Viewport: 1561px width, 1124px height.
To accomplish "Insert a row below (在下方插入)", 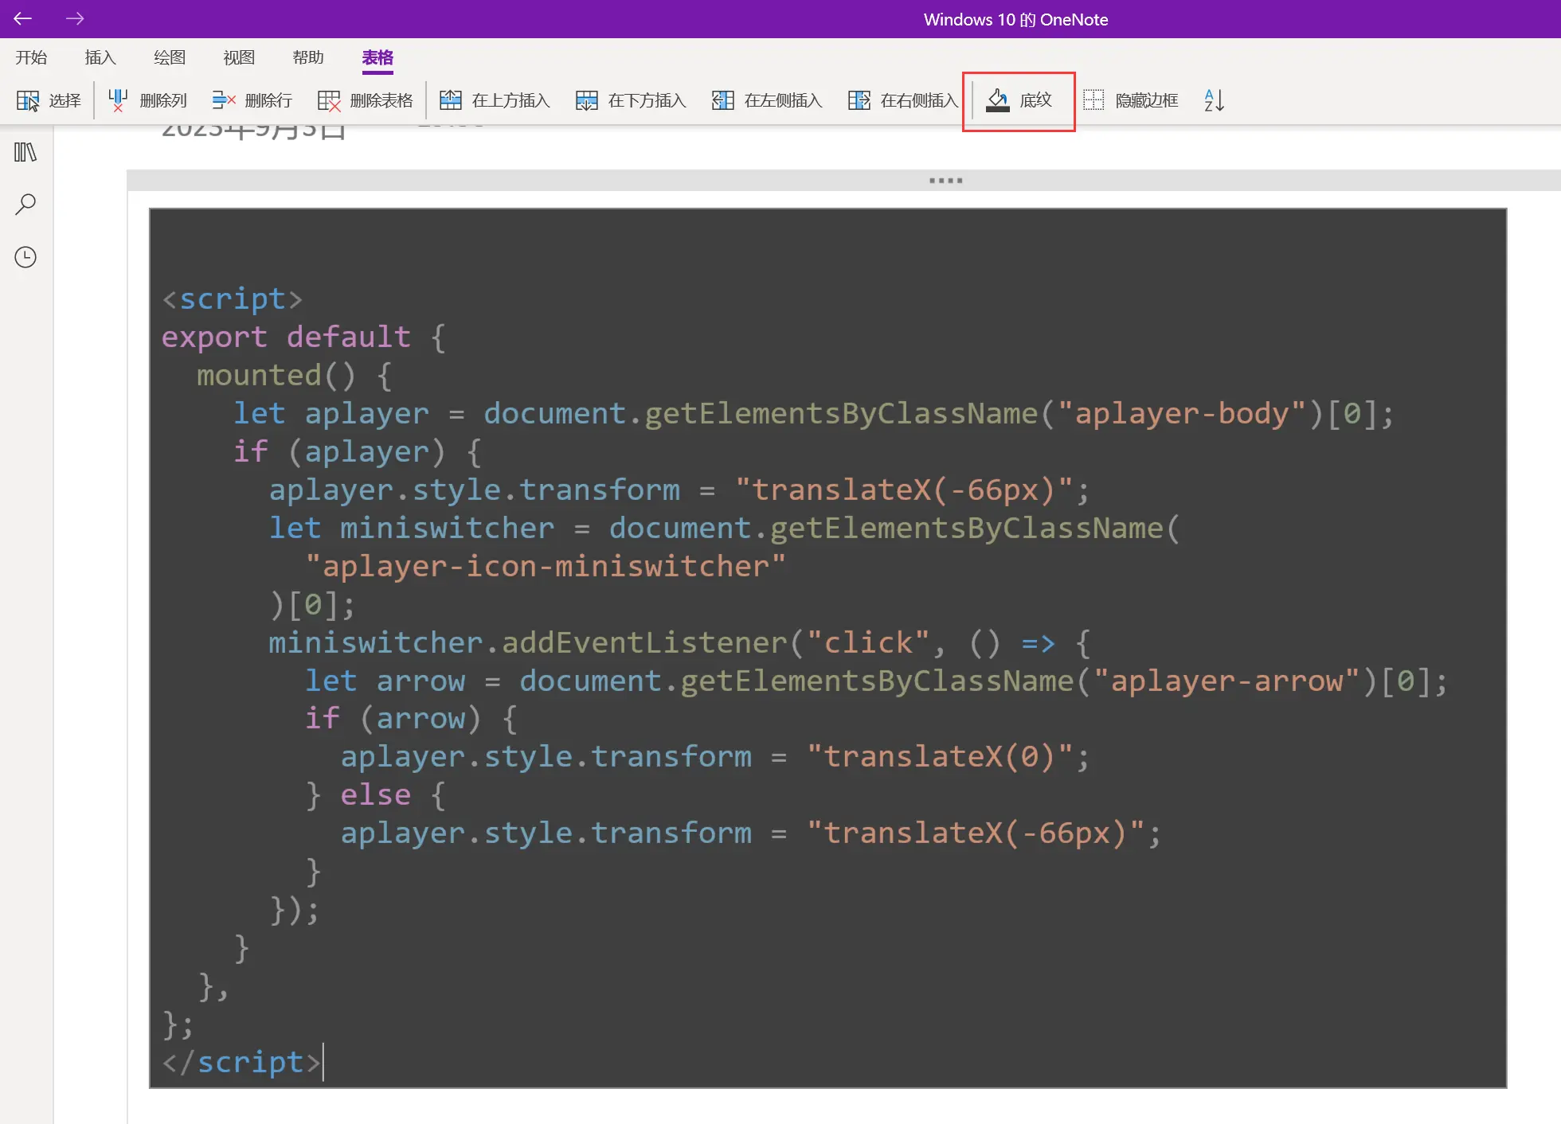I will 631,100.
